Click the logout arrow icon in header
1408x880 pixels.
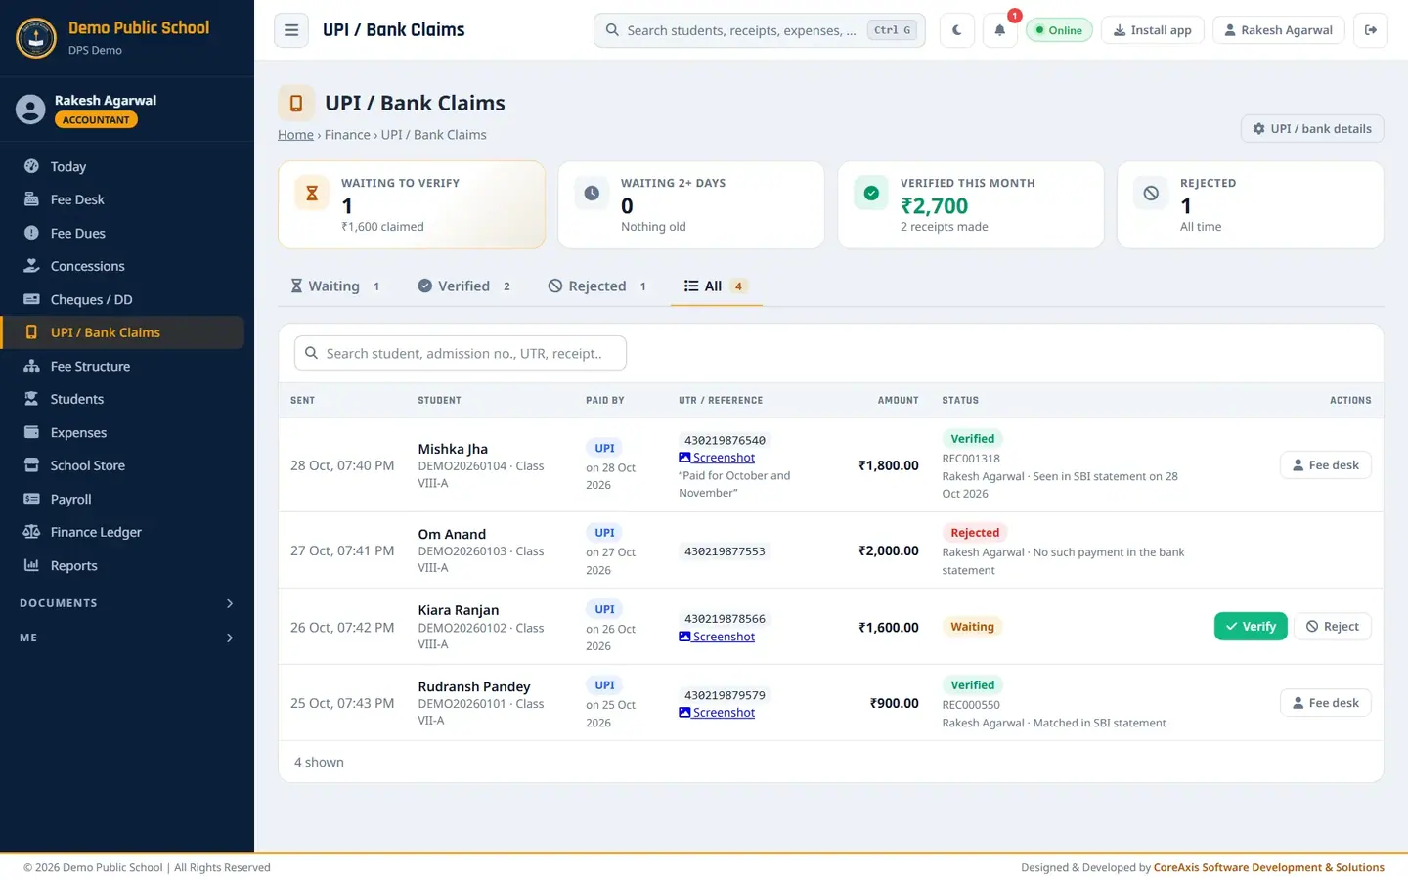(x=1371, y=30)
